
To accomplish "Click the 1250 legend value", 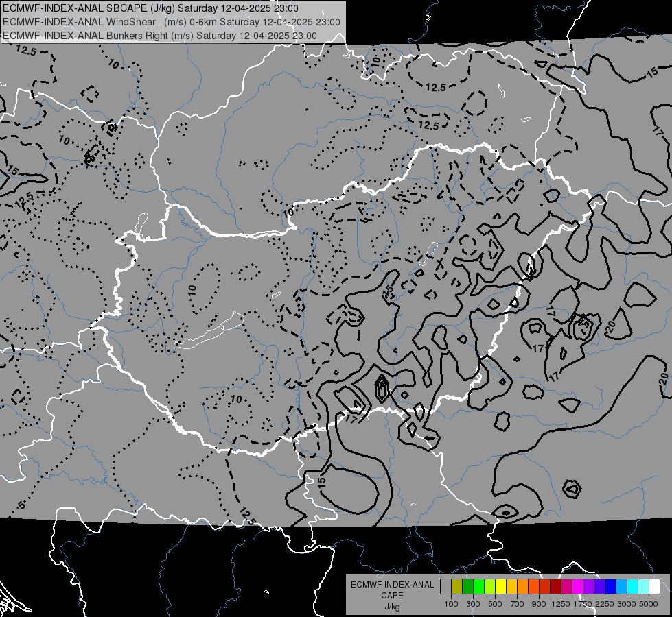I will 561,604.
